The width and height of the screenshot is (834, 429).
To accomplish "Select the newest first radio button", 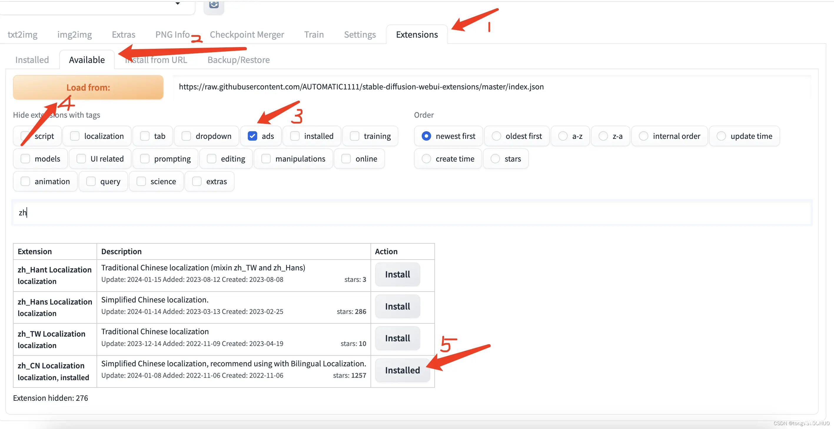I will [427, 135].
